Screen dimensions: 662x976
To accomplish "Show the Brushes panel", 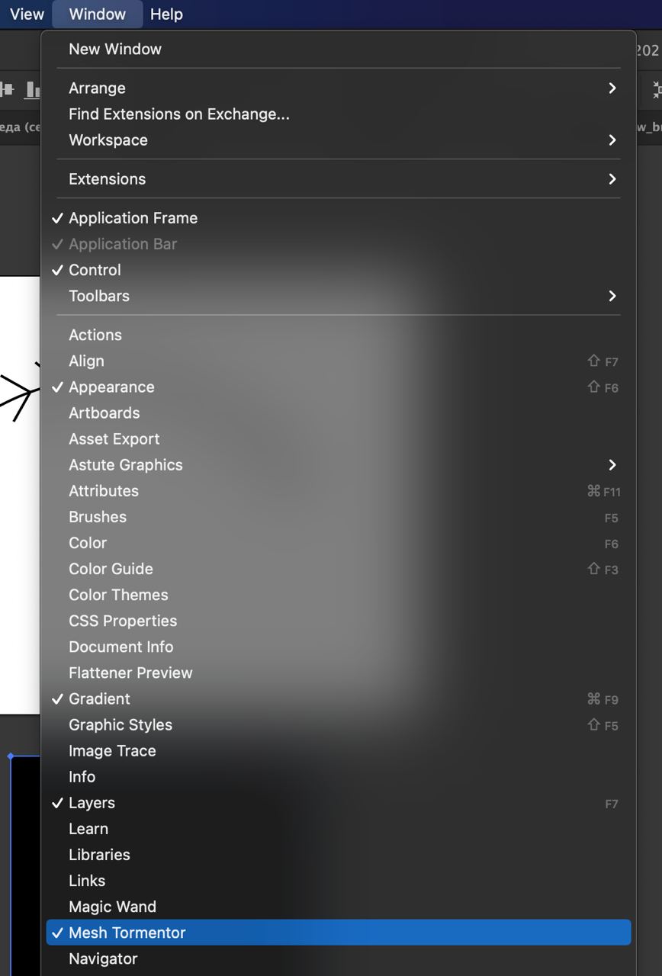I will pos(339,516).
